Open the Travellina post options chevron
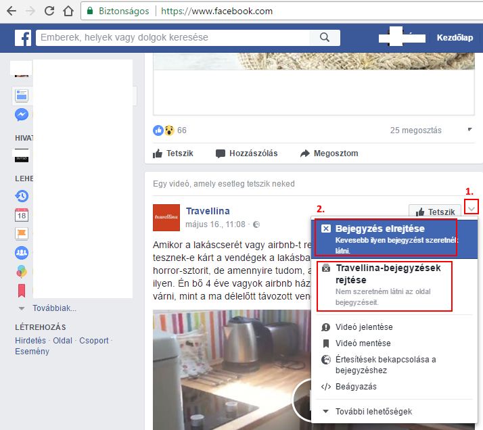This screenshot has width=483, height=430. pos(471,209)
